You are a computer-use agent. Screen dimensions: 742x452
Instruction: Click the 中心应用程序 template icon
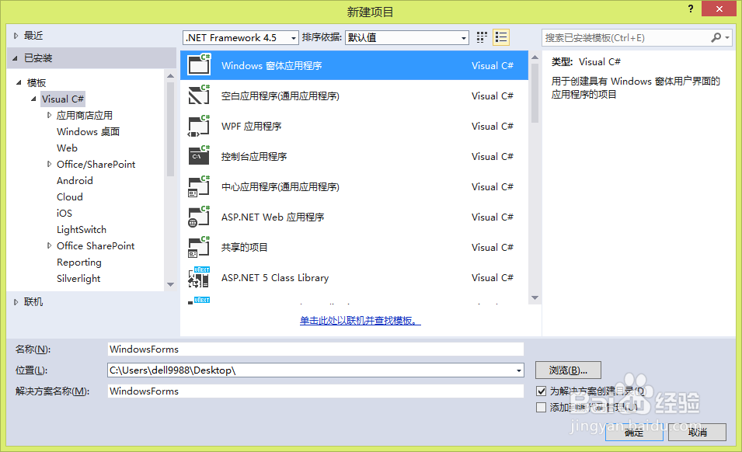(199, 186)
